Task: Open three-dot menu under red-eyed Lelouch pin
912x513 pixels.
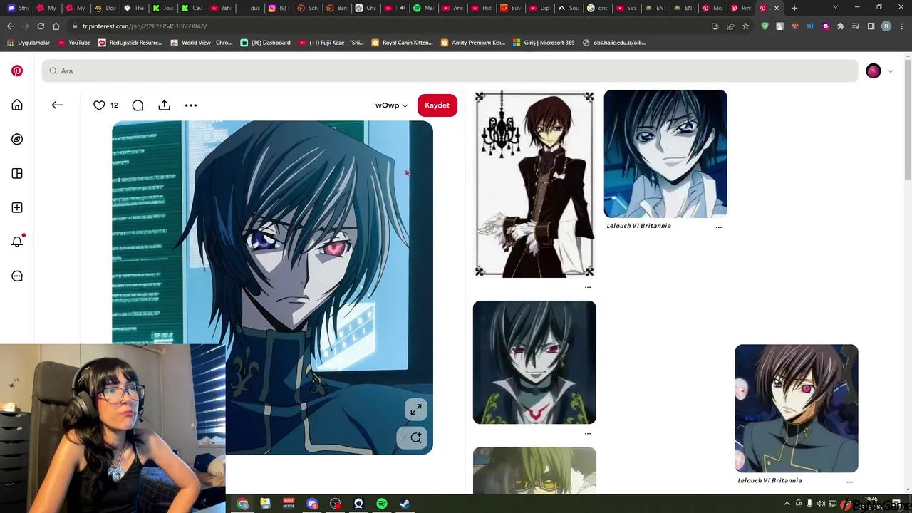Action: pos(588,433)
